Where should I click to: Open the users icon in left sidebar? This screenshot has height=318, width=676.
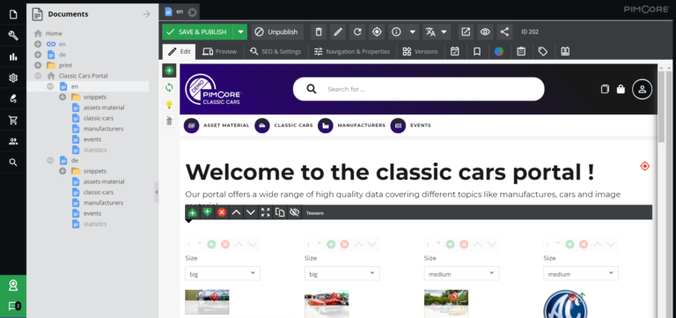click(13, 141)
